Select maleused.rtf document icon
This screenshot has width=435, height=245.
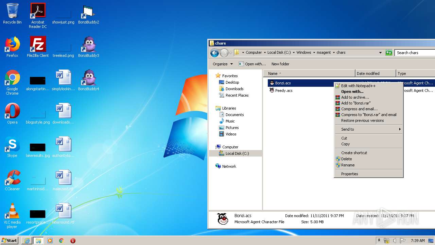pos(63,180)
